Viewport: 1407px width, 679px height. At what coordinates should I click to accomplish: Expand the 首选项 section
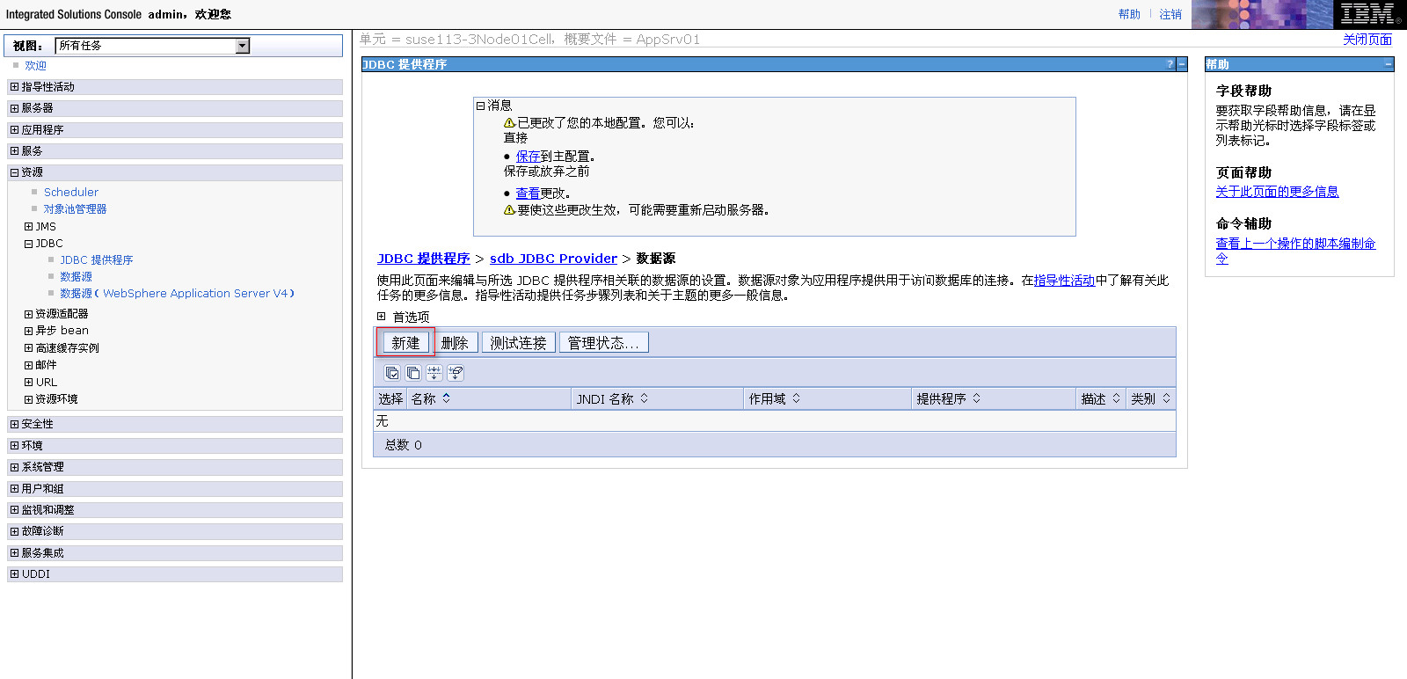pos(382,317)
